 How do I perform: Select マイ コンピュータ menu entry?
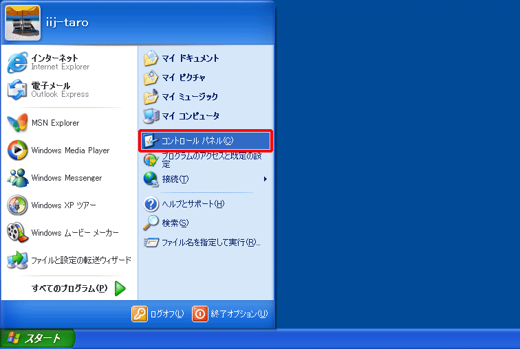(x=206, y=116)
